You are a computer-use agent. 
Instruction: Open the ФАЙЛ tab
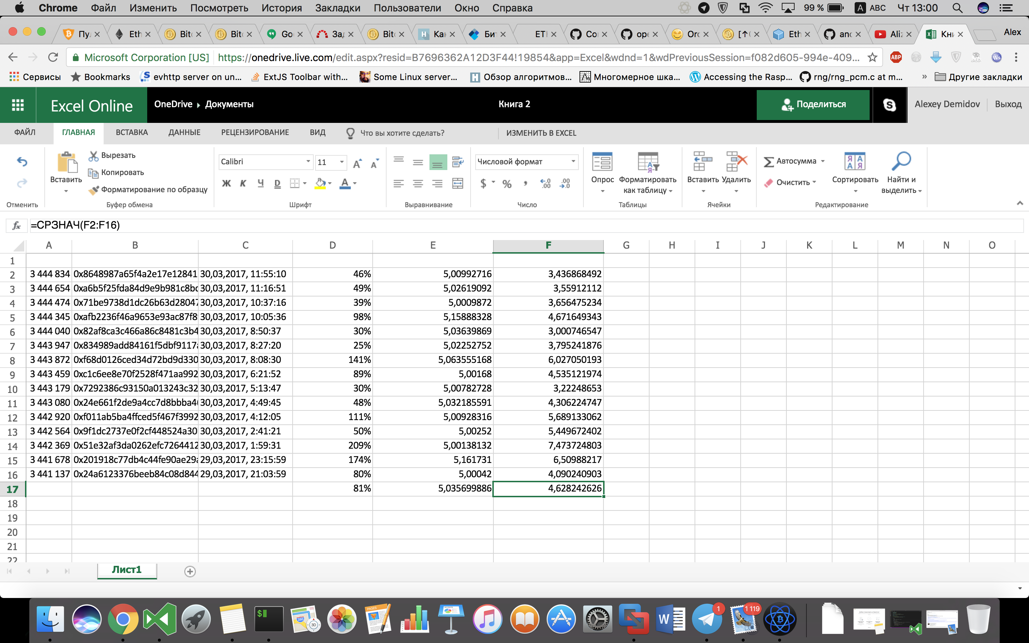tap(25, 132)
